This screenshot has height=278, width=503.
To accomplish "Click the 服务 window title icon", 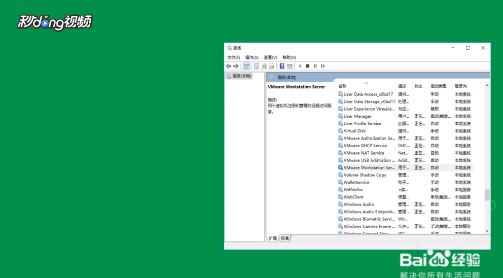I will pyautogui.click(x=229, y=48).
